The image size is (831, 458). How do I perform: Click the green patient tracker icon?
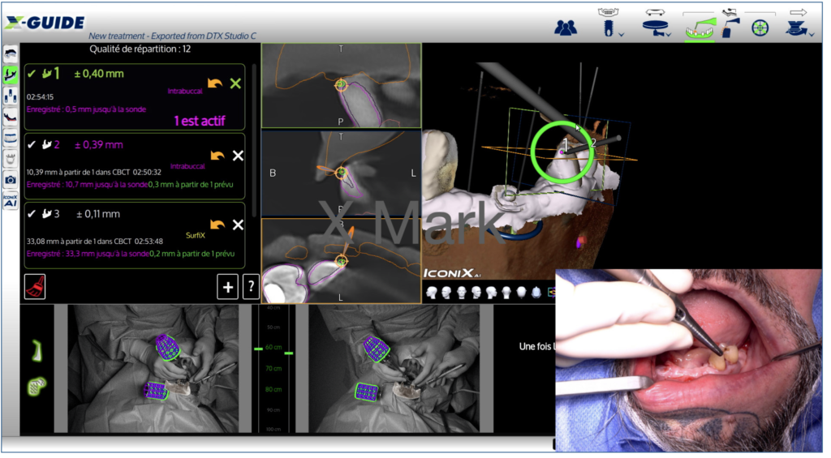point(36,386)
